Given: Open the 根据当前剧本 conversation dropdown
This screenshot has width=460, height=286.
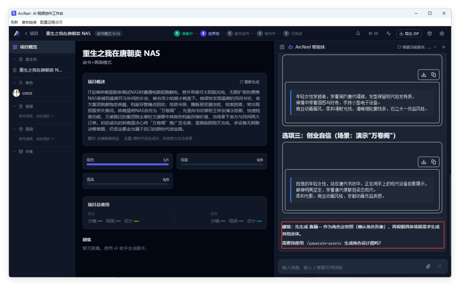Looking at the screenshot, I should [x=417, y=47].
